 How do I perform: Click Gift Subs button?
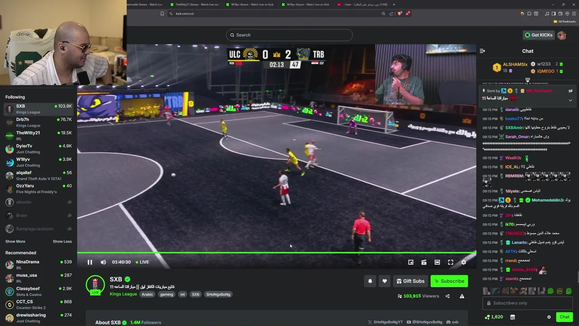point(410,281)
